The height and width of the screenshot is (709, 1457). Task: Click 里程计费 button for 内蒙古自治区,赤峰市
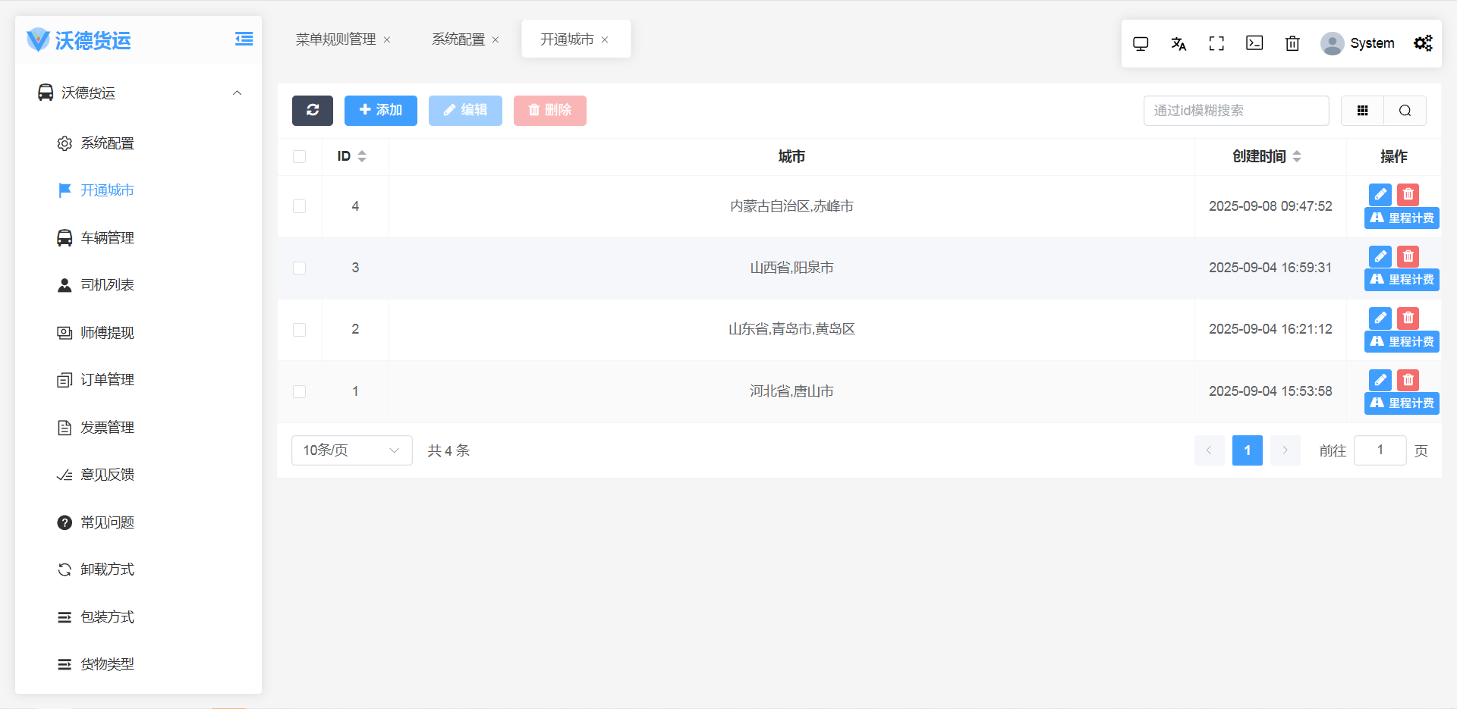tap(1402, 218)
